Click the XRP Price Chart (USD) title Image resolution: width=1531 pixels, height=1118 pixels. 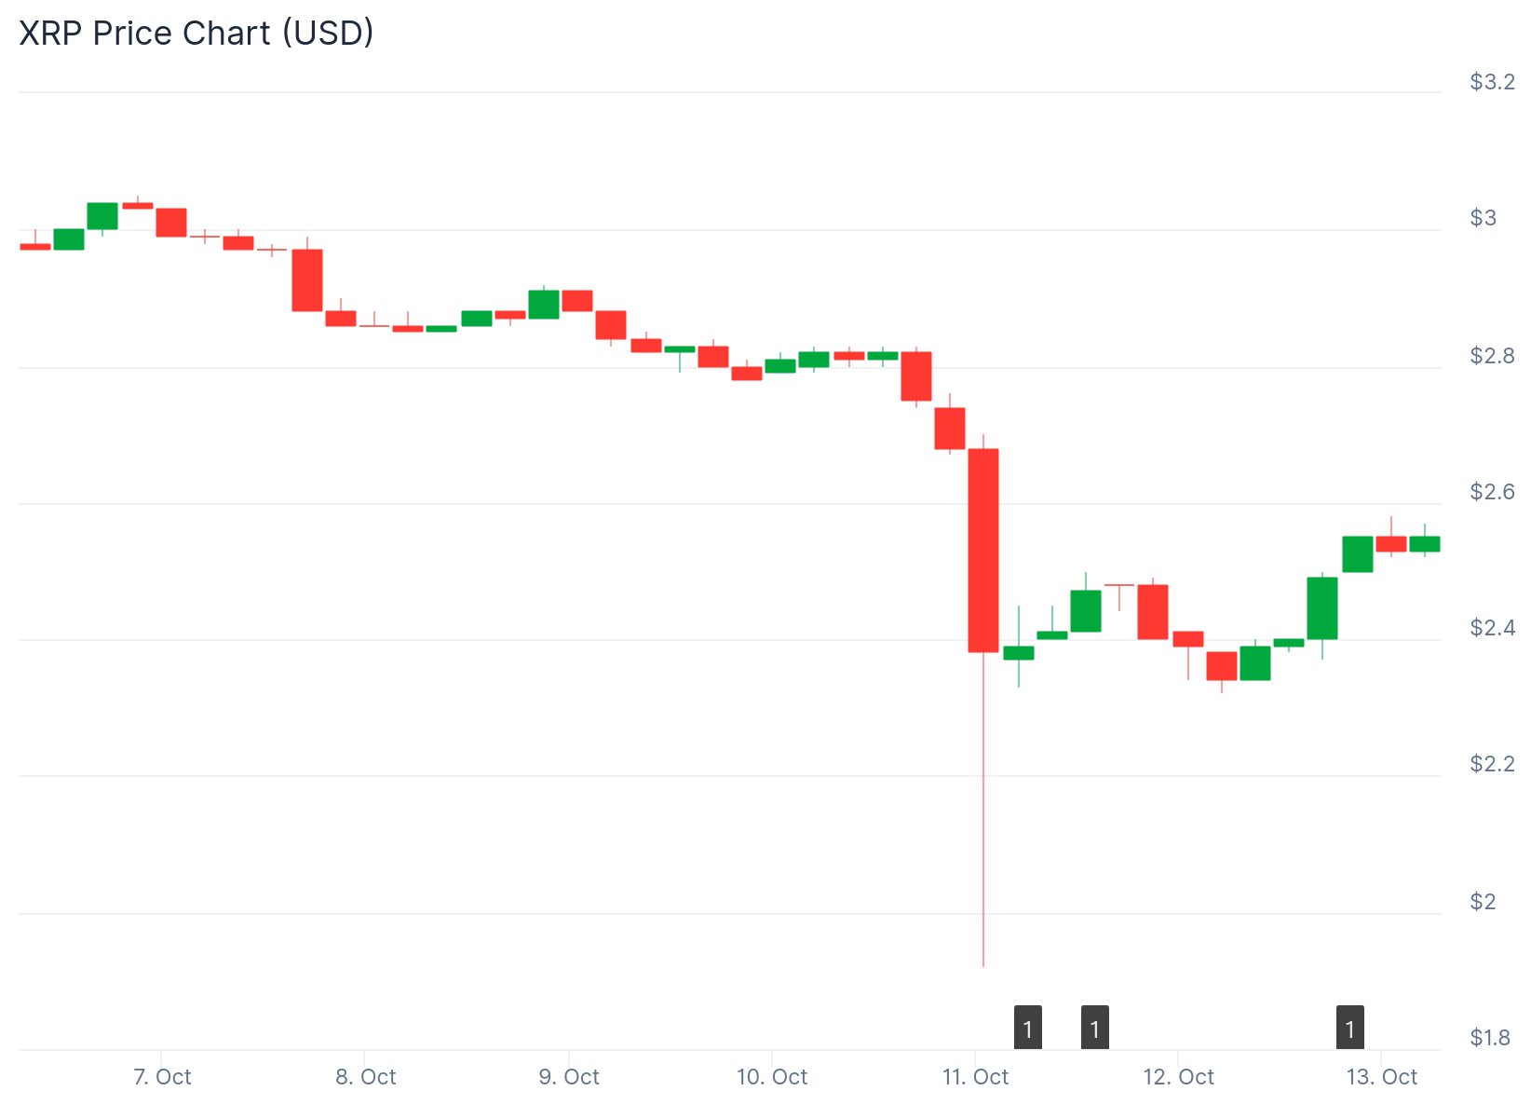point(196,33)
